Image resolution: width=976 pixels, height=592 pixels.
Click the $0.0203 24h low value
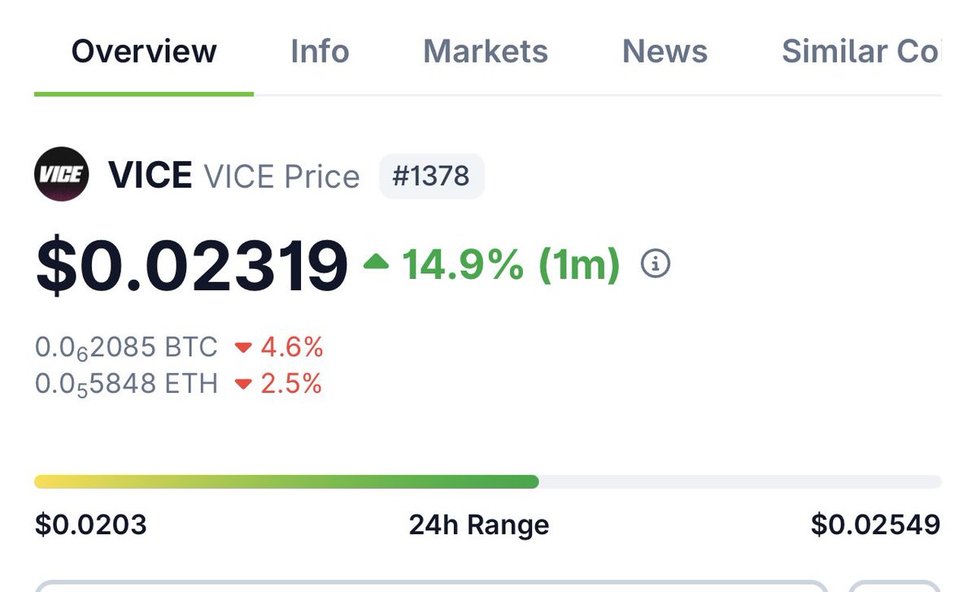[90, 525]
